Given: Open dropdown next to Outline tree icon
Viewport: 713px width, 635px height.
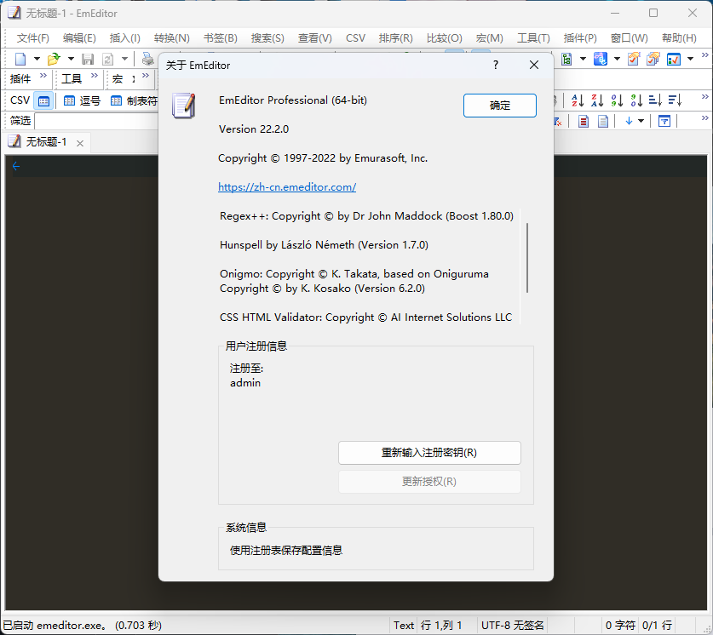Looking at the screenshot, I should pyautogui.click(x=583, y=59).
